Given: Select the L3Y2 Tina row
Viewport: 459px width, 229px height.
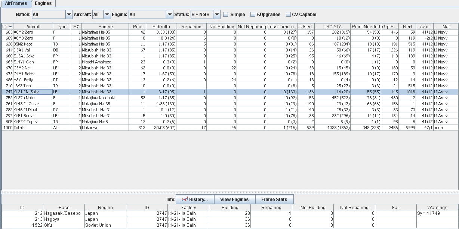Looking at the screenshot, I should click(230, 86).
